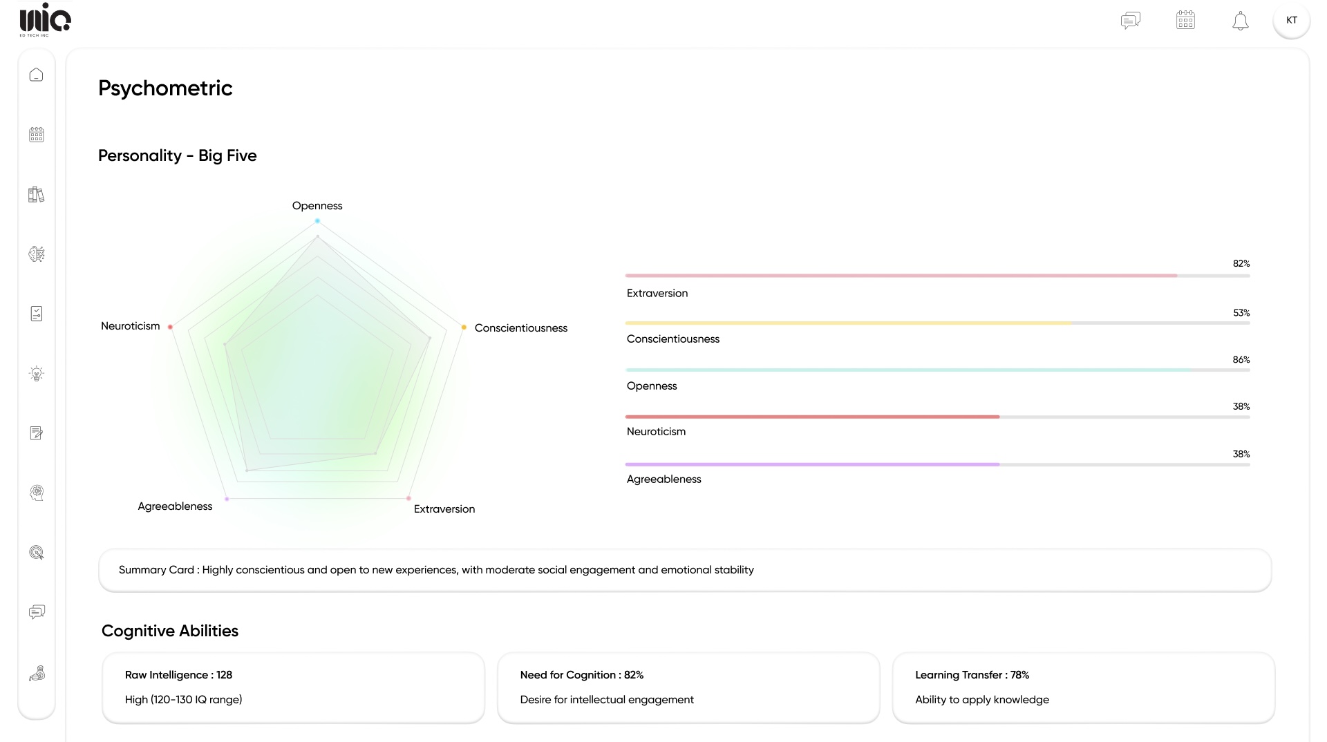Open the checklist clipboard sidebar icon
Viewport: 1327px width, 742px height.
click(37, 314)
